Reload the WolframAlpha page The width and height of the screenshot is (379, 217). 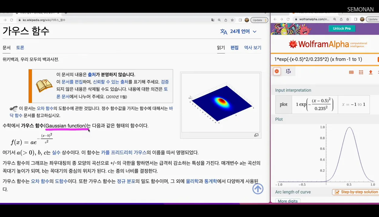(288, 19)
